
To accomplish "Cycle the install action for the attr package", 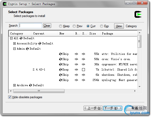I will click(60, 54).
